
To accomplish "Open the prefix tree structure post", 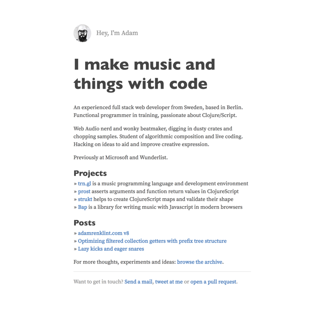I will [x=152, y=241].
